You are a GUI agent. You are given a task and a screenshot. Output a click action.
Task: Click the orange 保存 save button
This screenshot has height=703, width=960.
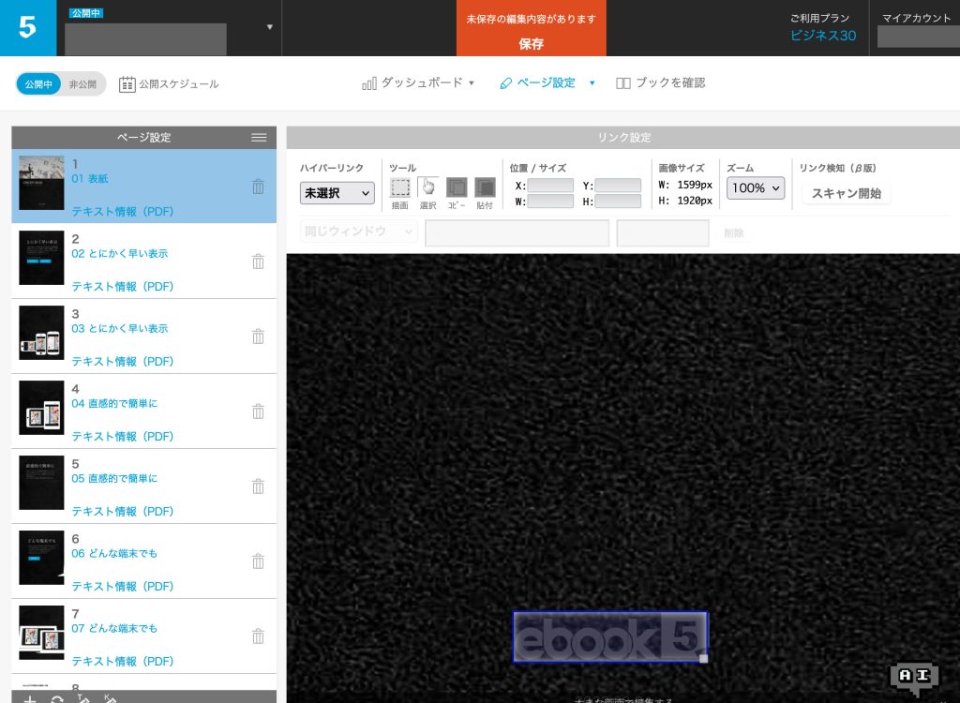(x=531, y=29)
